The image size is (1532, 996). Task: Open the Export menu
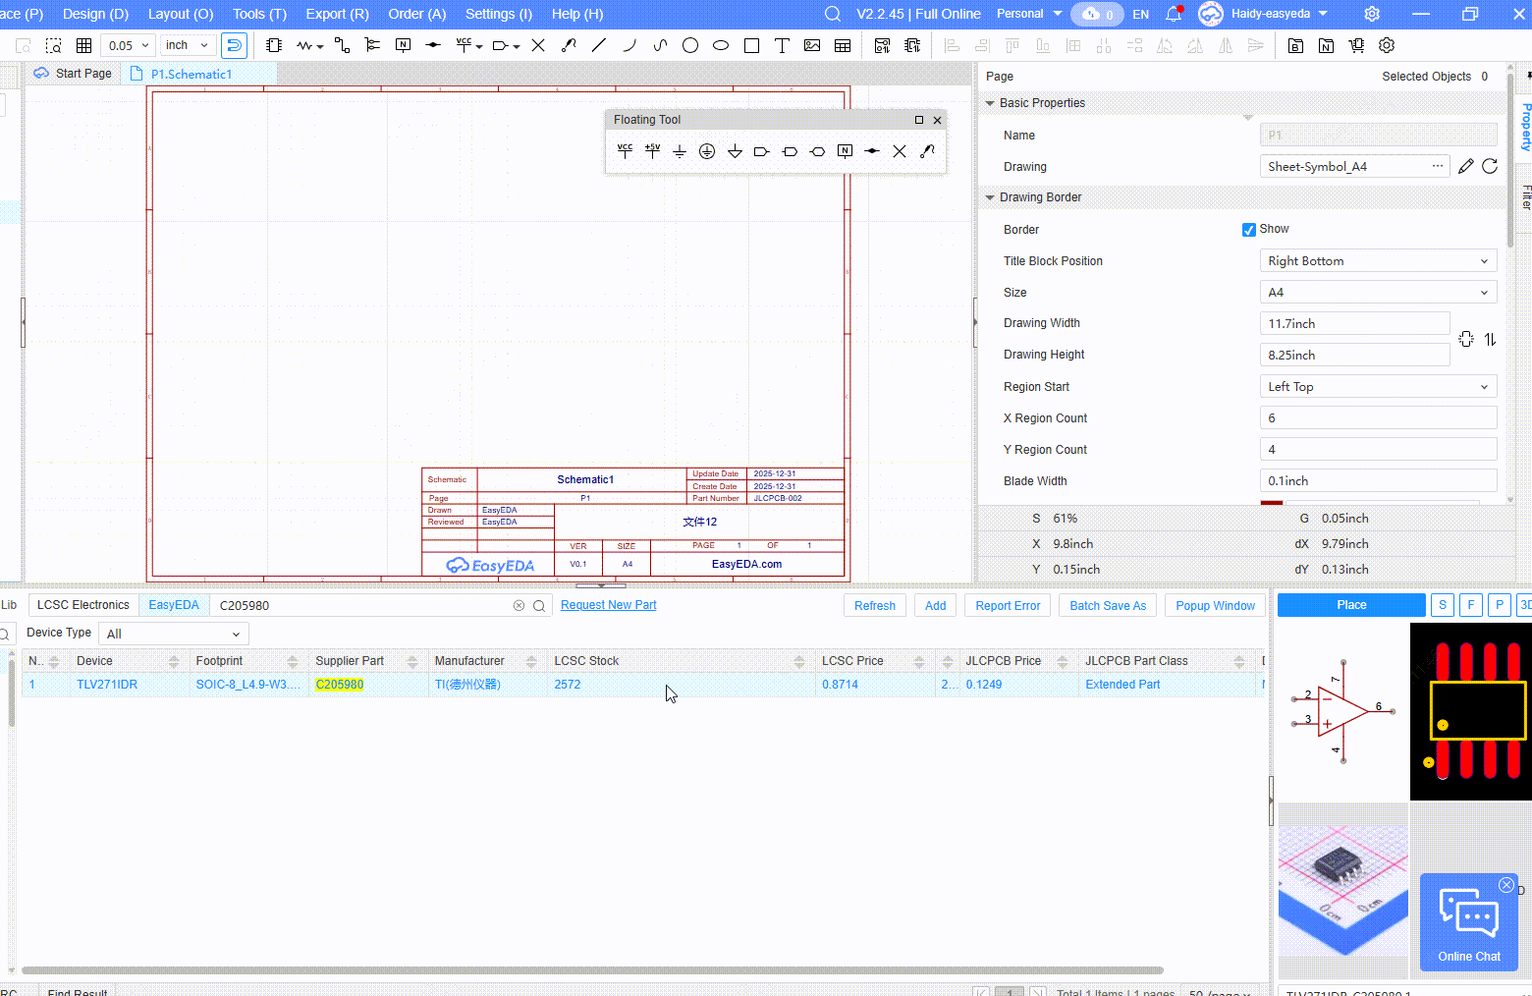coord(337,14)
